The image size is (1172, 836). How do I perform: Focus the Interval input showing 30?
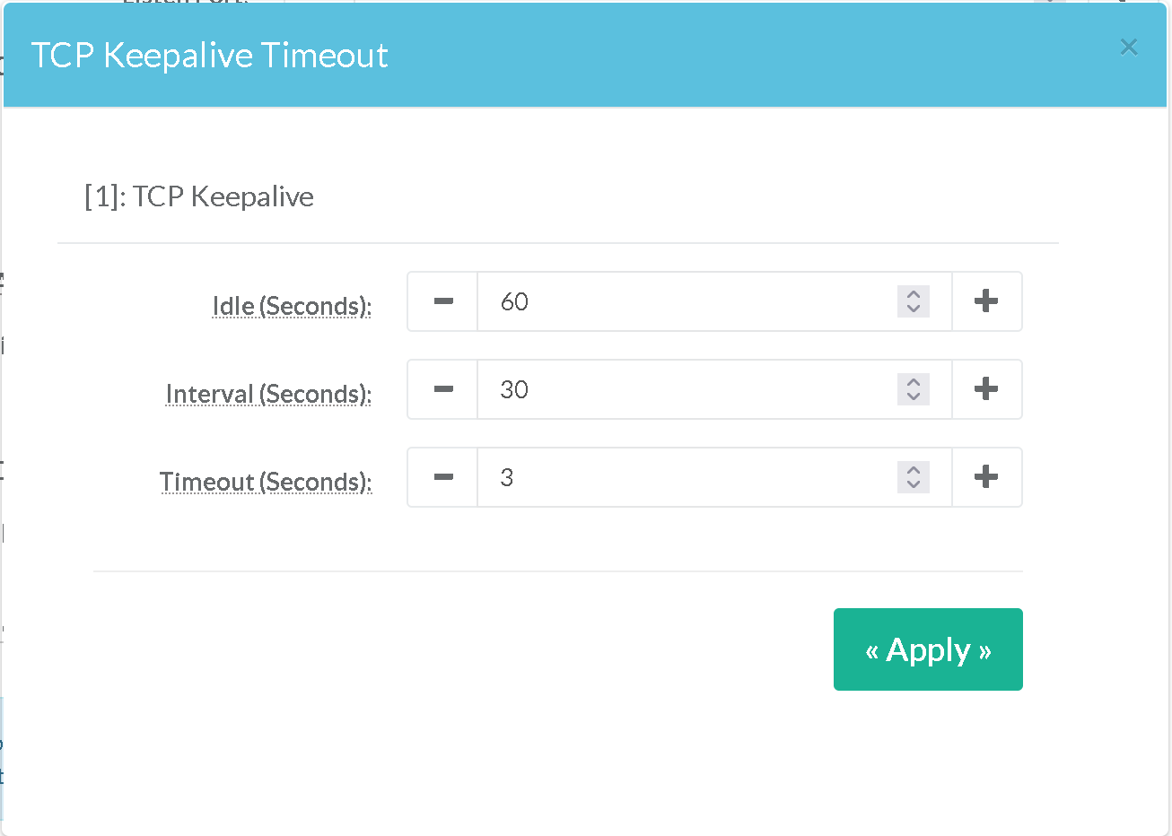[x=682, y=389]
